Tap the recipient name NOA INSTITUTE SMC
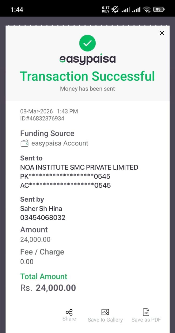Screen dimensions: 175x333 79,167
